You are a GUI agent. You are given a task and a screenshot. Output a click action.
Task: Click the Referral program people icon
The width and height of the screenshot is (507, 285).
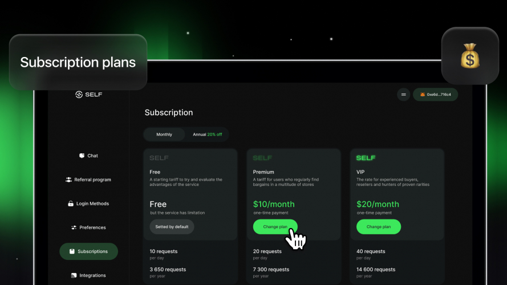(68, 180)
